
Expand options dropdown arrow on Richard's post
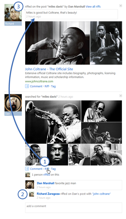(x=121, y=6)
